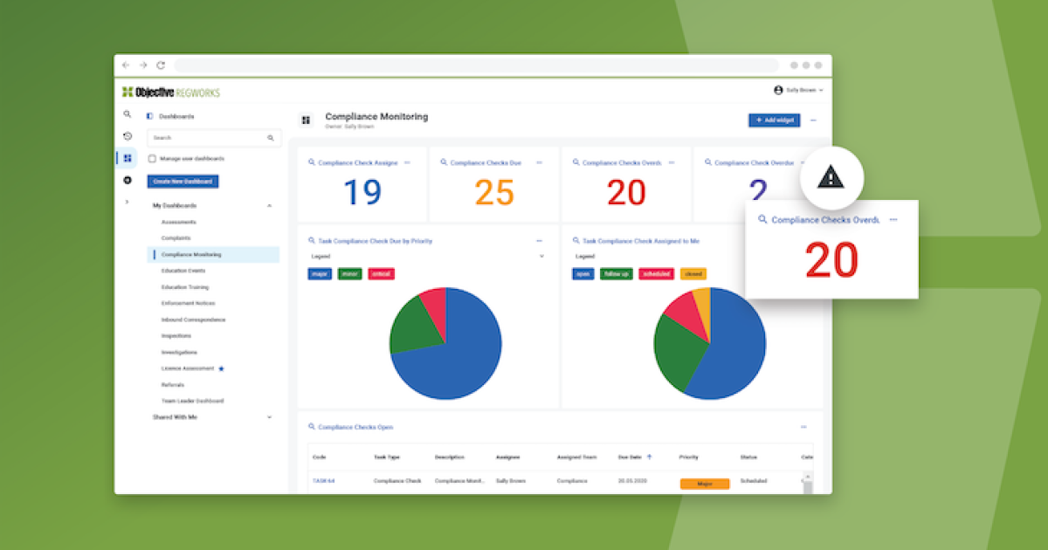
Task: Expand the Shared With Me section
Action: pyautogui.click(x=269, y=417)
